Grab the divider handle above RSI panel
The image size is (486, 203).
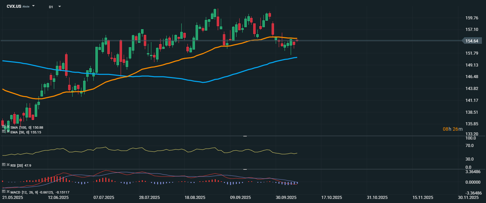[x=244, y=136]
